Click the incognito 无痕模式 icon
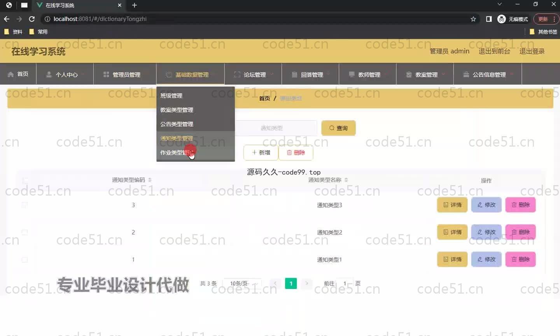The width and height of the screenshot is (560, 336). pos(502,19)
